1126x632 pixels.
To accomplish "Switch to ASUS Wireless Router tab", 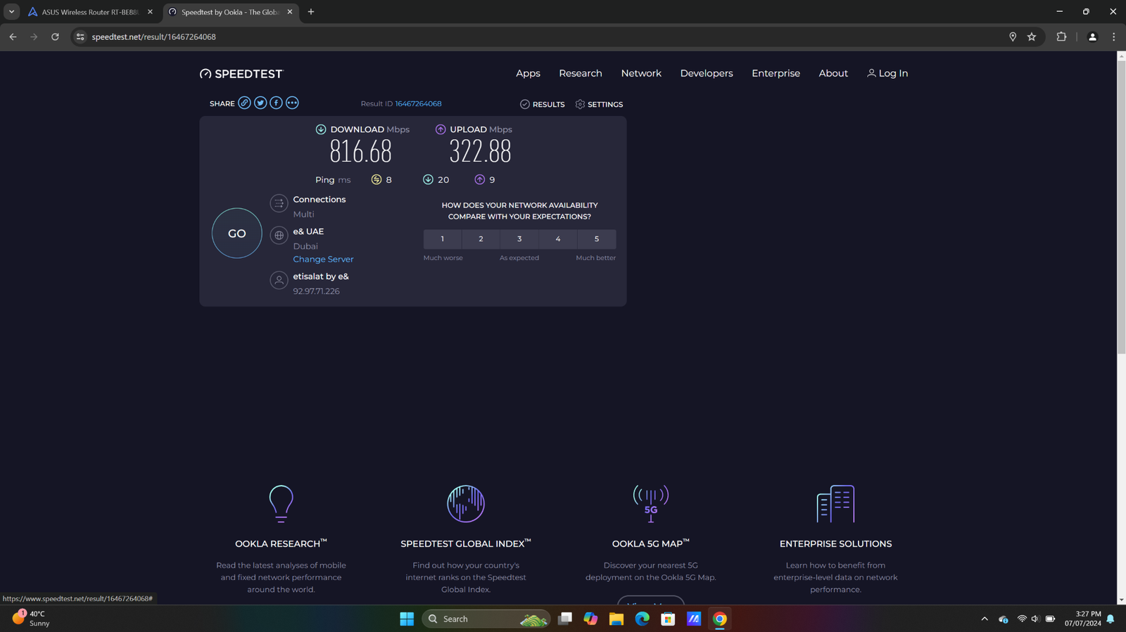I will point(89,12).
